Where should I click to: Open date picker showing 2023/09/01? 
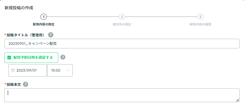click(28, 70)
